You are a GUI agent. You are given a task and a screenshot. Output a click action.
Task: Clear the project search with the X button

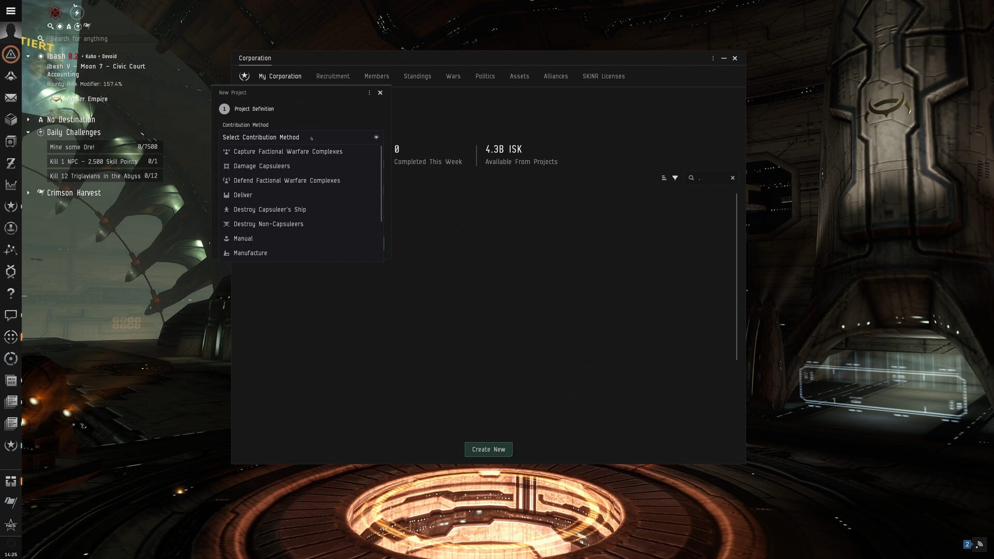733,178
